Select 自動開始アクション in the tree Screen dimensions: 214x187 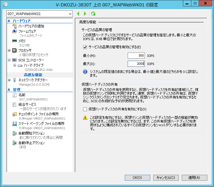pos(31,133)
